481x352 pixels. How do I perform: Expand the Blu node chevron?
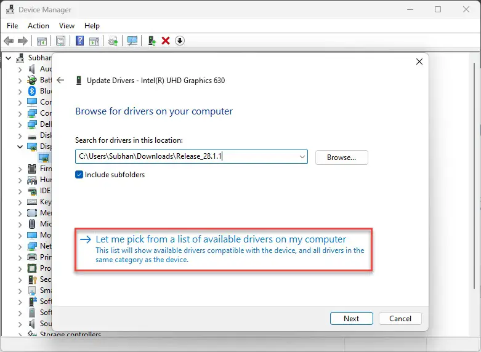[20, 92]
